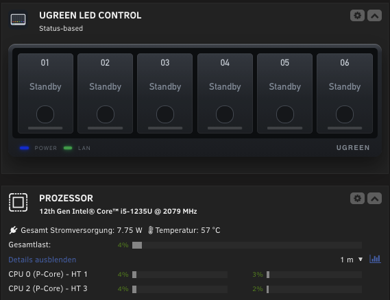The image size is (390, 300).
Task: Click the green LAN LED indicator
Action: coord(68,148)
